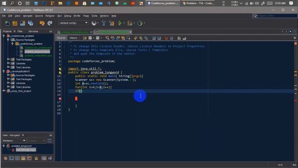Image resolution: width=298 pixels, height=168 pixels.
Task: Click the hint lightbulb at line 8
Action: pos(60,69)
